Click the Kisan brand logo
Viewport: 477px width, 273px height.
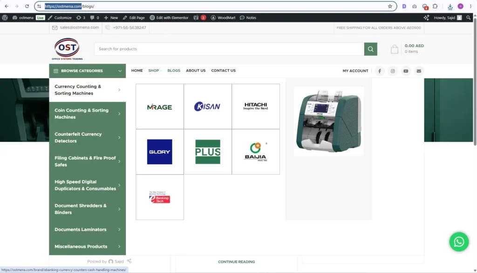(207, 107)
